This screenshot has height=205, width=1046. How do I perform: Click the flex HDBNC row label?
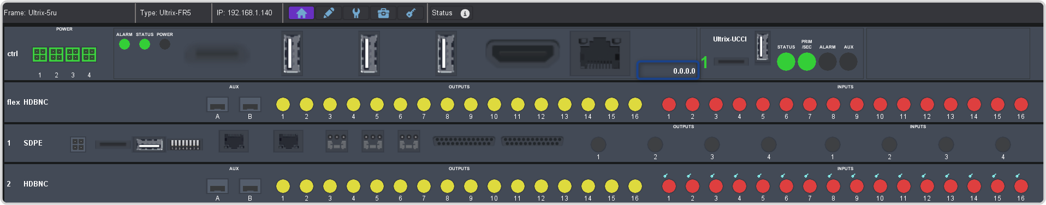click(27, 102)
